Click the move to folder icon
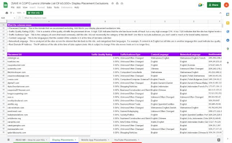 click(117, 3)
